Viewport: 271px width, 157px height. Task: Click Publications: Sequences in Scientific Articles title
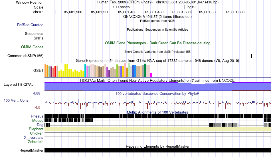pos(157,30)
